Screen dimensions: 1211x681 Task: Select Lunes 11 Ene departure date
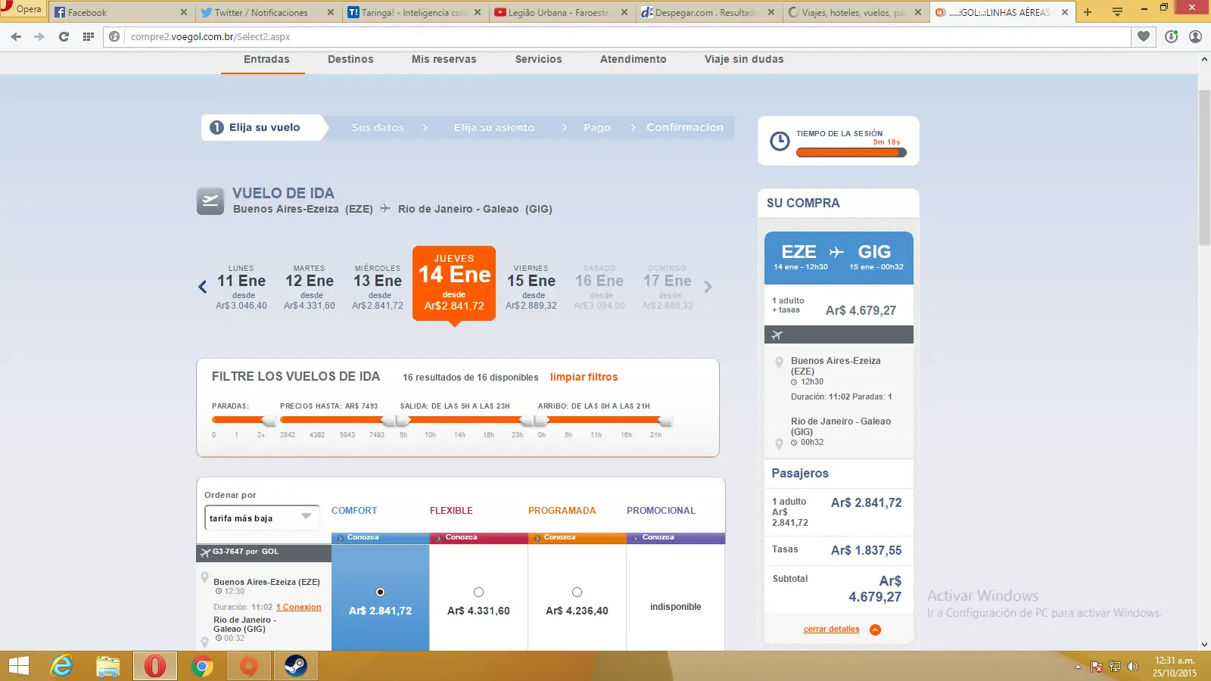pos(241,287)
